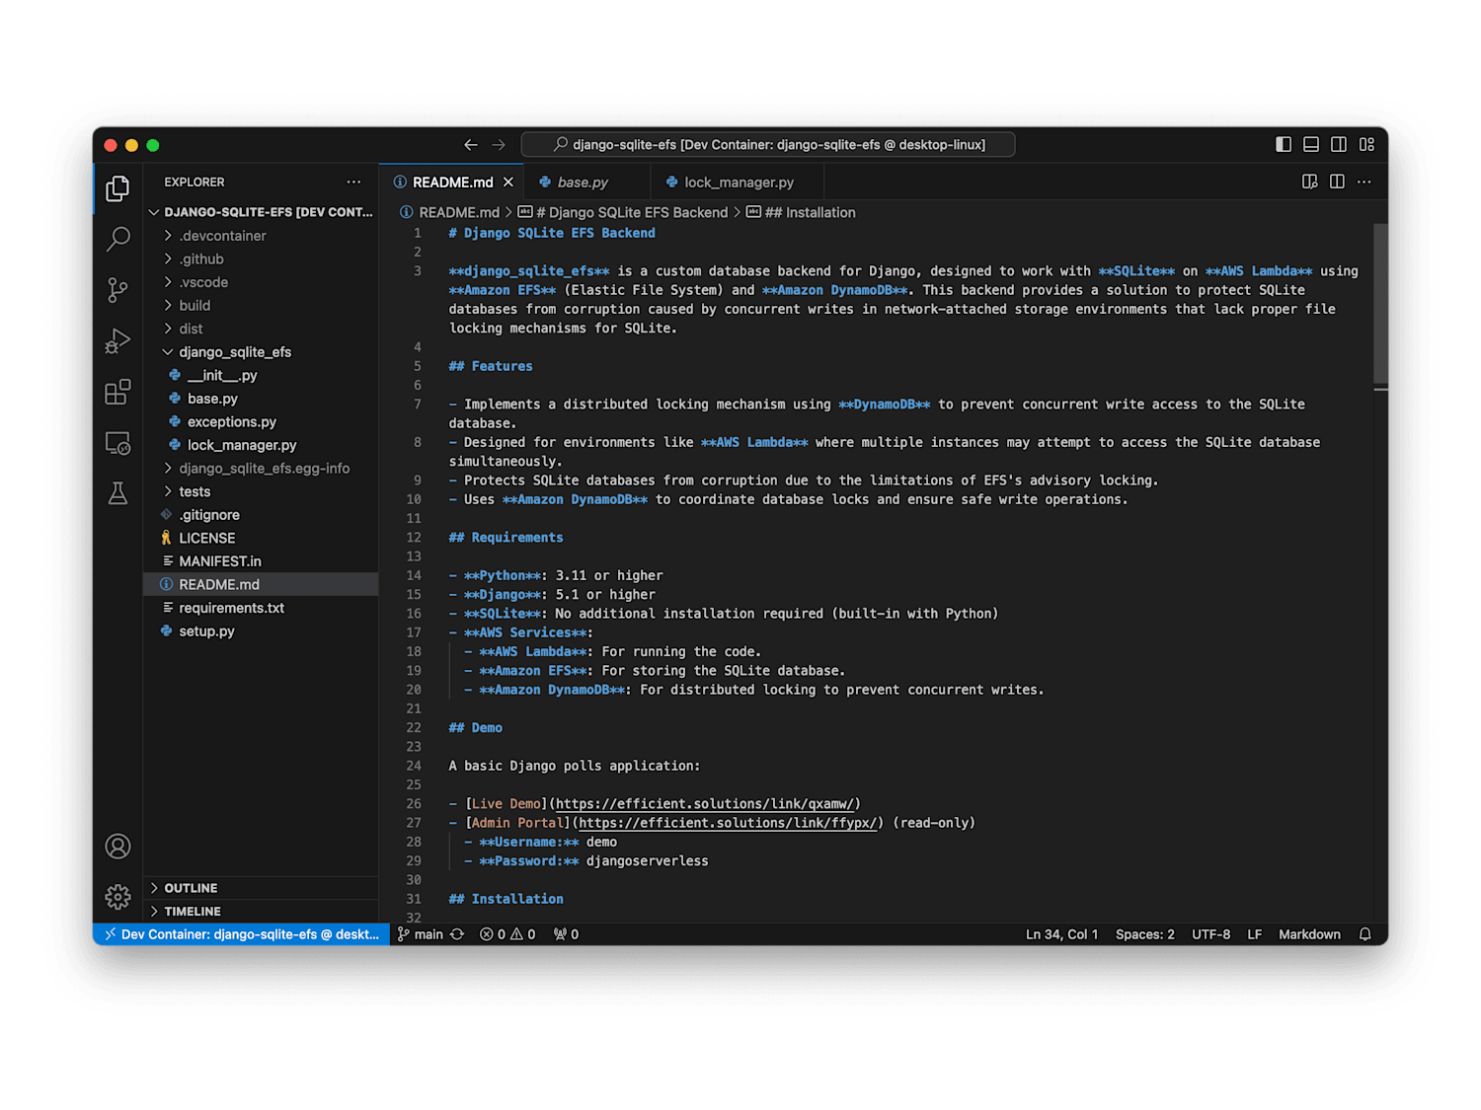Collapse the django_sqlite_efs folder
Screen dimensions: 1481x1110
pos(261,352)
